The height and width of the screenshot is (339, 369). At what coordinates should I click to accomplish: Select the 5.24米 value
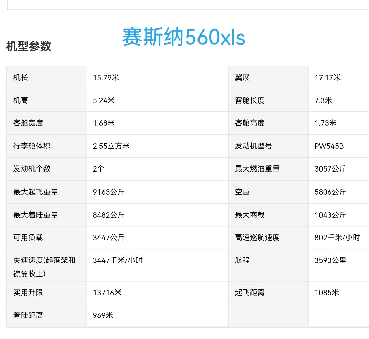104,100
